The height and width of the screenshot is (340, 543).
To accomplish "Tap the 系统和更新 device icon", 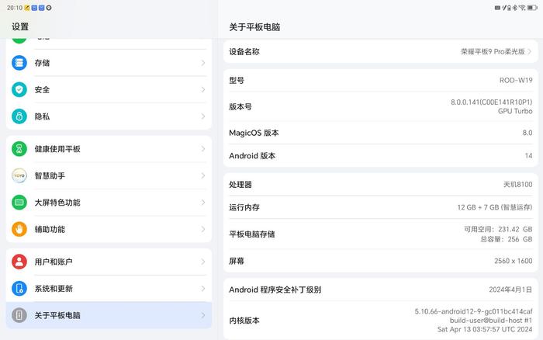I will 19,288.
